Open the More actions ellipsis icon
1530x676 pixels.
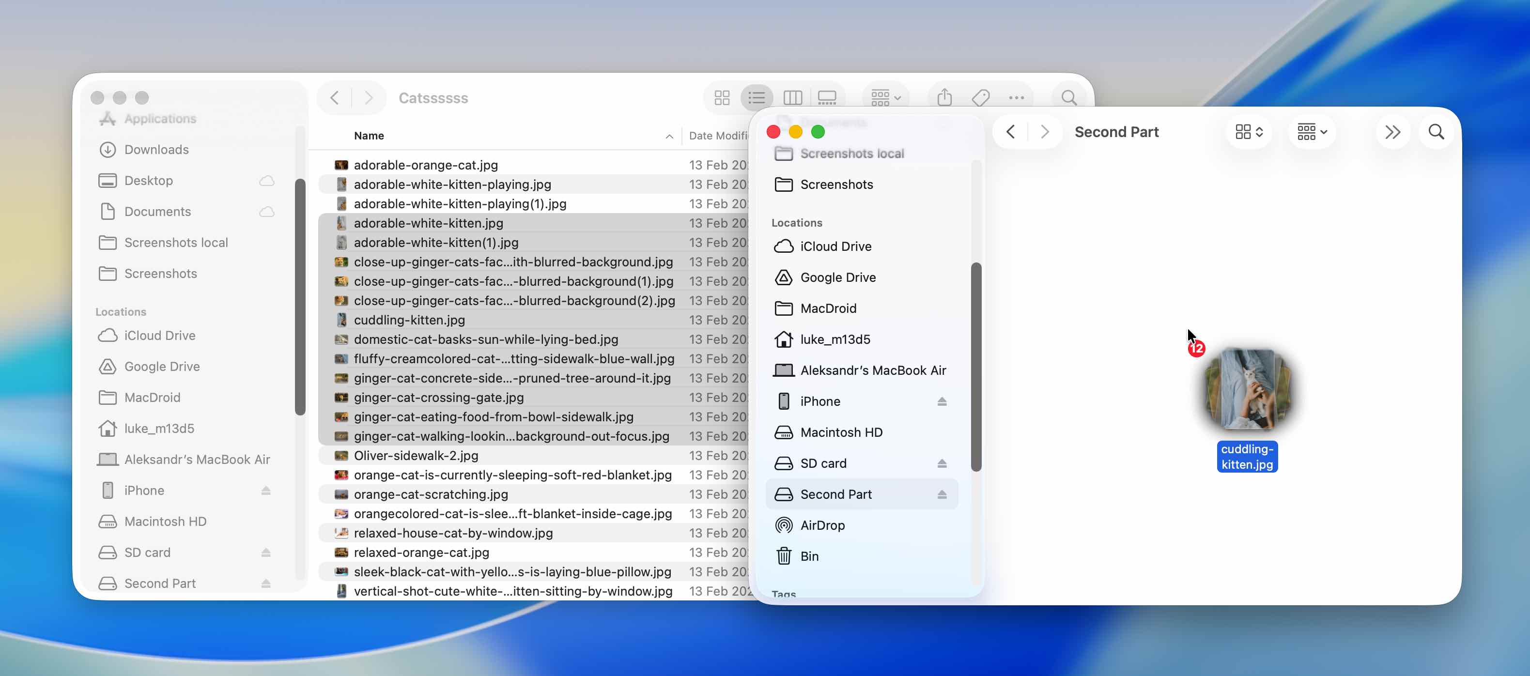point(1016,97)
